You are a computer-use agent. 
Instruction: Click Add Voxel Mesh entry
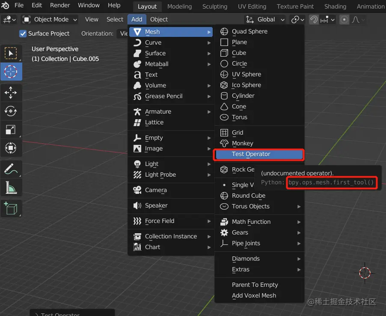pyautogui.click(x=259, y=295)
